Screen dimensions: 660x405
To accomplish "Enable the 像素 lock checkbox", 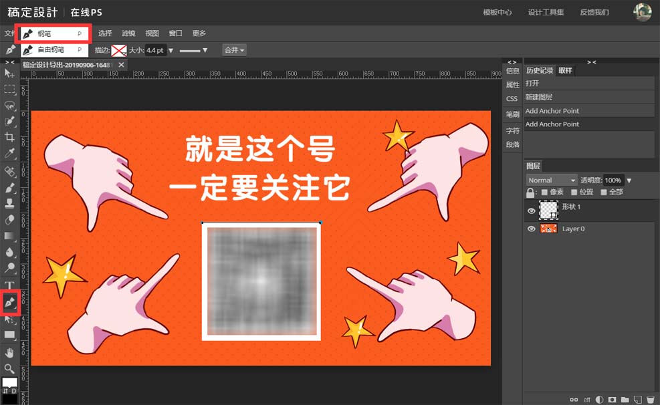I will coord(544,192).
